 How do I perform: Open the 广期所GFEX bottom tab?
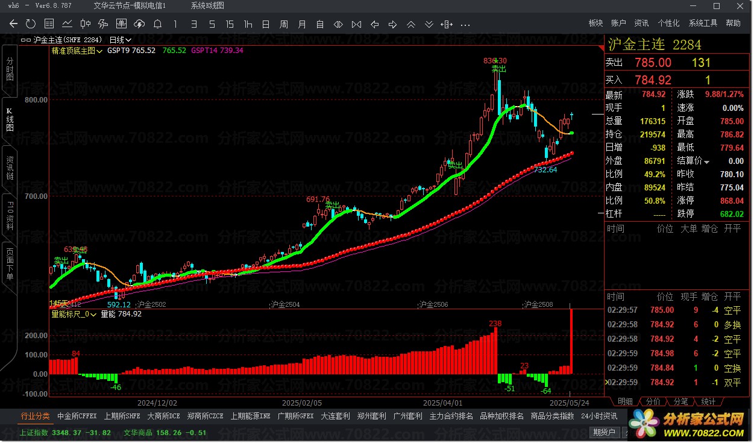pos(295,416)
